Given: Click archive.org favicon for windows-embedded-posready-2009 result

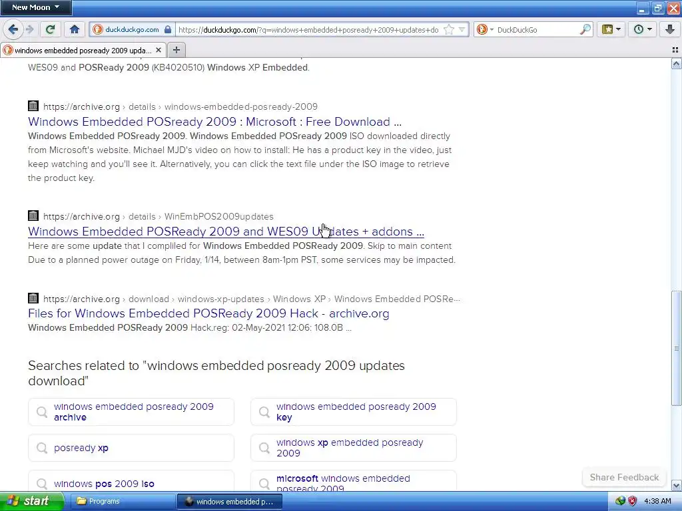Looking at the screenshot, I should [33, 106].
